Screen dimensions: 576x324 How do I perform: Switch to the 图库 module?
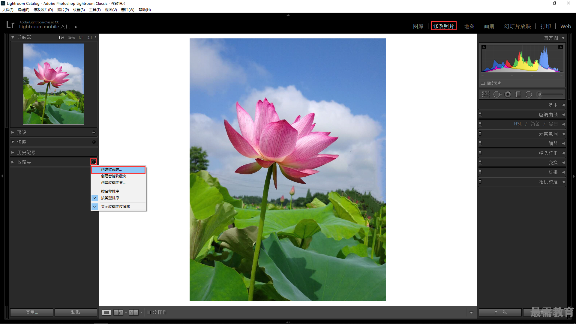coord(418,26)
